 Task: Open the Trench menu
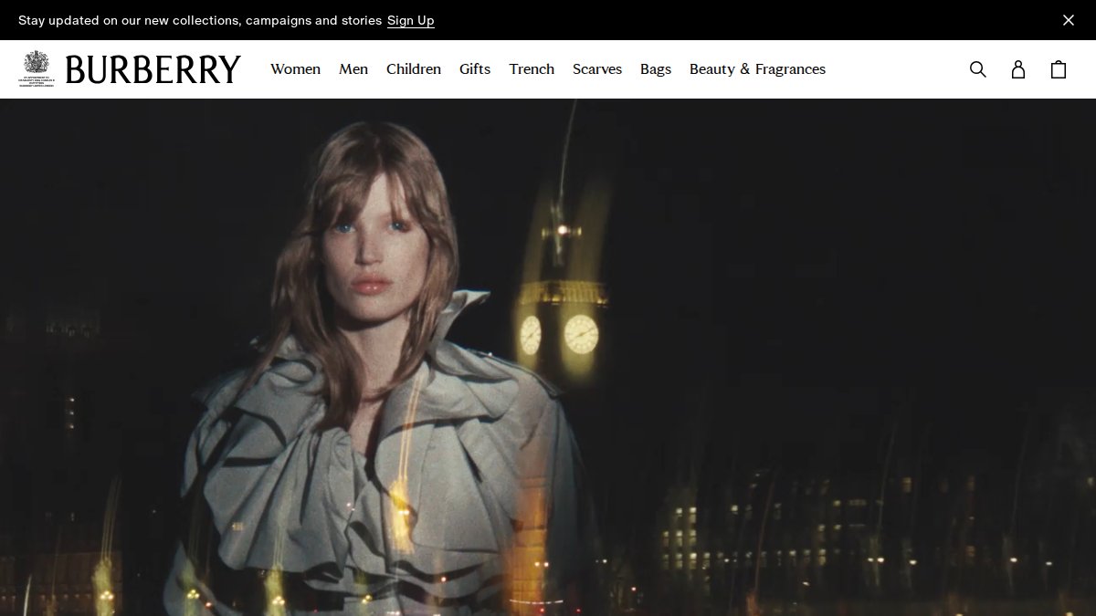click(532, 69)
